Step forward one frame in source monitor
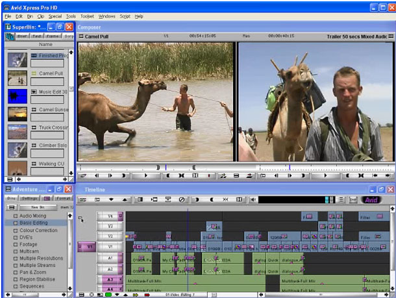This screenshot has height=298, width=396. click(x=110, y=175)
